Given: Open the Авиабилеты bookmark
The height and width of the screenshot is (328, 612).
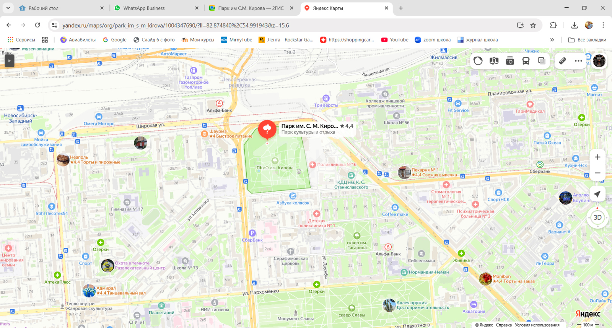Looking at the screenshot, I should point(78,40).
